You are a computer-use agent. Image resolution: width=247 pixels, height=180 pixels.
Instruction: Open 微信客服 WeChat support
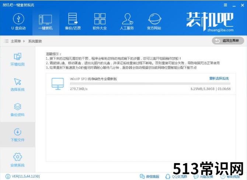[x=150, y=177]
